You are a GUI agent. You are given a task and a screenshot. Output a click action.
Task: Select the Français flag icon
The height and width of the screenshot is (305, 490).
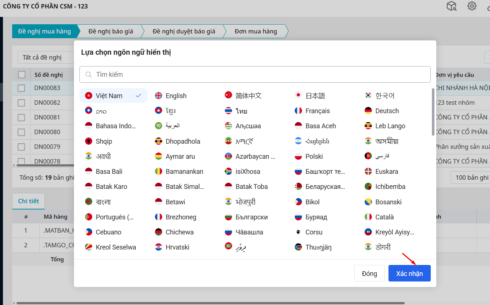pos(298,111)
